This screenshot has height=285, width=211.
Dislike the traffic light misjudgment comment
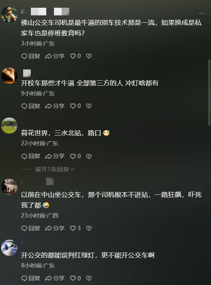89,278
